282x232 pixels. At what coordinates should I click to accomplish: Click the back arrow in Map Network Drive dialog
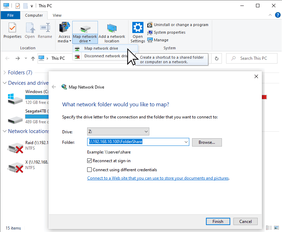point(54,87)
